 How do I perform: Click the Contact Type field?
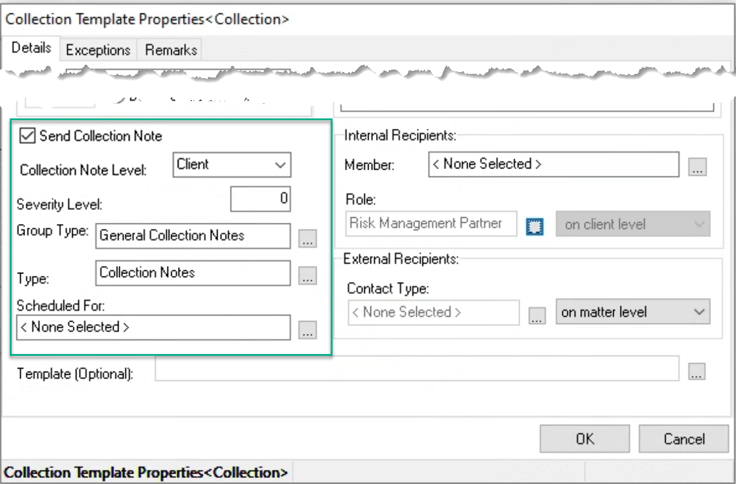tap(433, 312)
